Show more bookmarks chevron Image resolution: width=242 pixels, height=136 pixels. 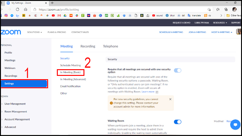221,15
